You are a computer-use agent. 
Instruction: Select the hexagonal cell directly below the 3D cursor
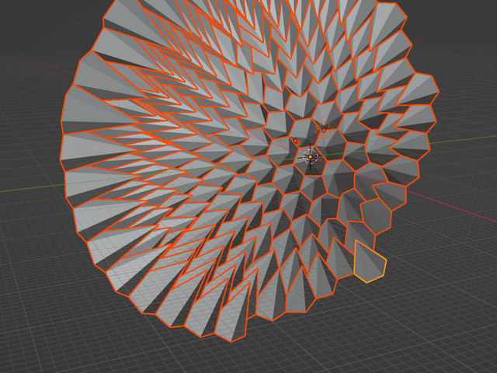point(312,185)
